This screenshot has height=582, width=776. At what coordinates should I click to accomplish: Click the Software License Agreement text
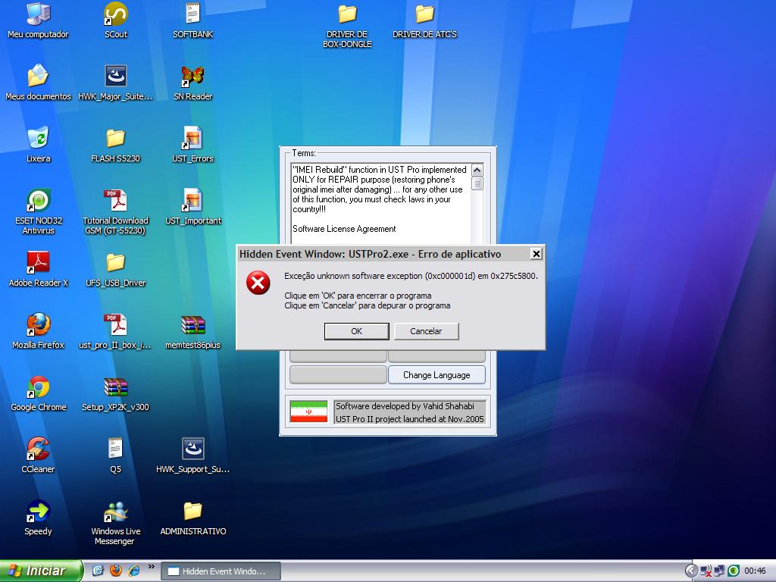344,229
